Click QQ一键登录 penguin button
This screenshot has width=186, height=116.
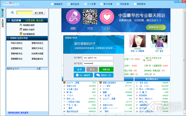pyautogui.click(x=83, y=75)
